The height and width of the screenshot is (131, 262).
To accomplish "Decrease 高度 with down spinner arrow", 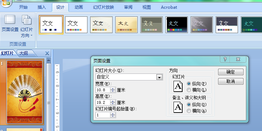I will click(113, 103).
